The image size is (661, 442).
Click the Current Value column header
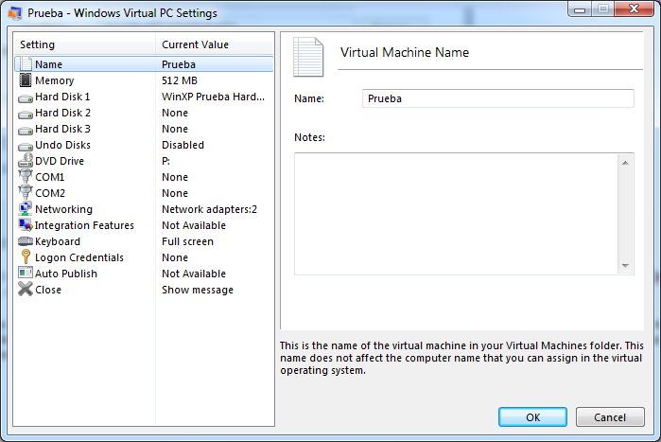pyautogui.click(x=215, y=44)
